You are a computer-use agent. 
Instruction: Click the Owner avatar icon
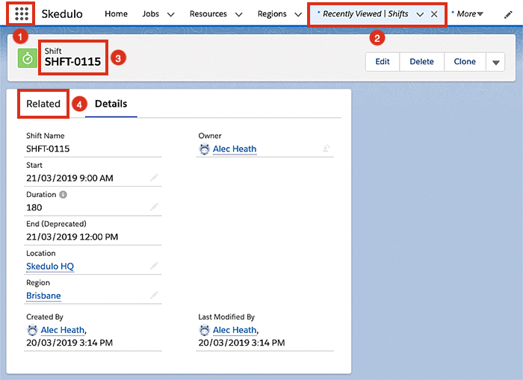204,149
